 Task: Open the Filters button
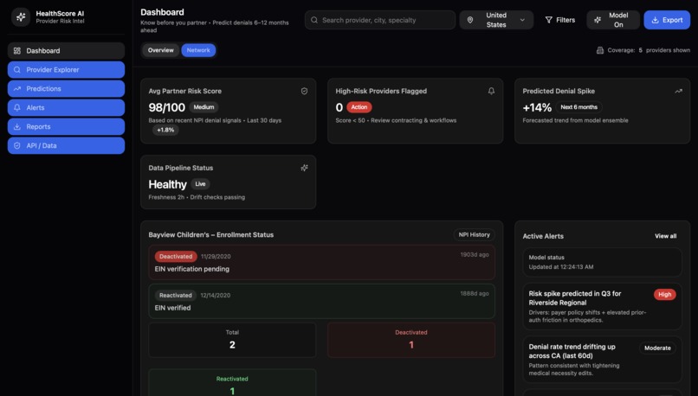tap(560, 20)
